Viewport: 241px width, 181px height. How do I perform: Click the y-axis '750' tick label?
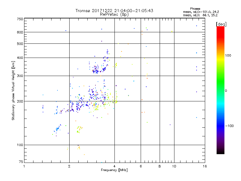20,19
